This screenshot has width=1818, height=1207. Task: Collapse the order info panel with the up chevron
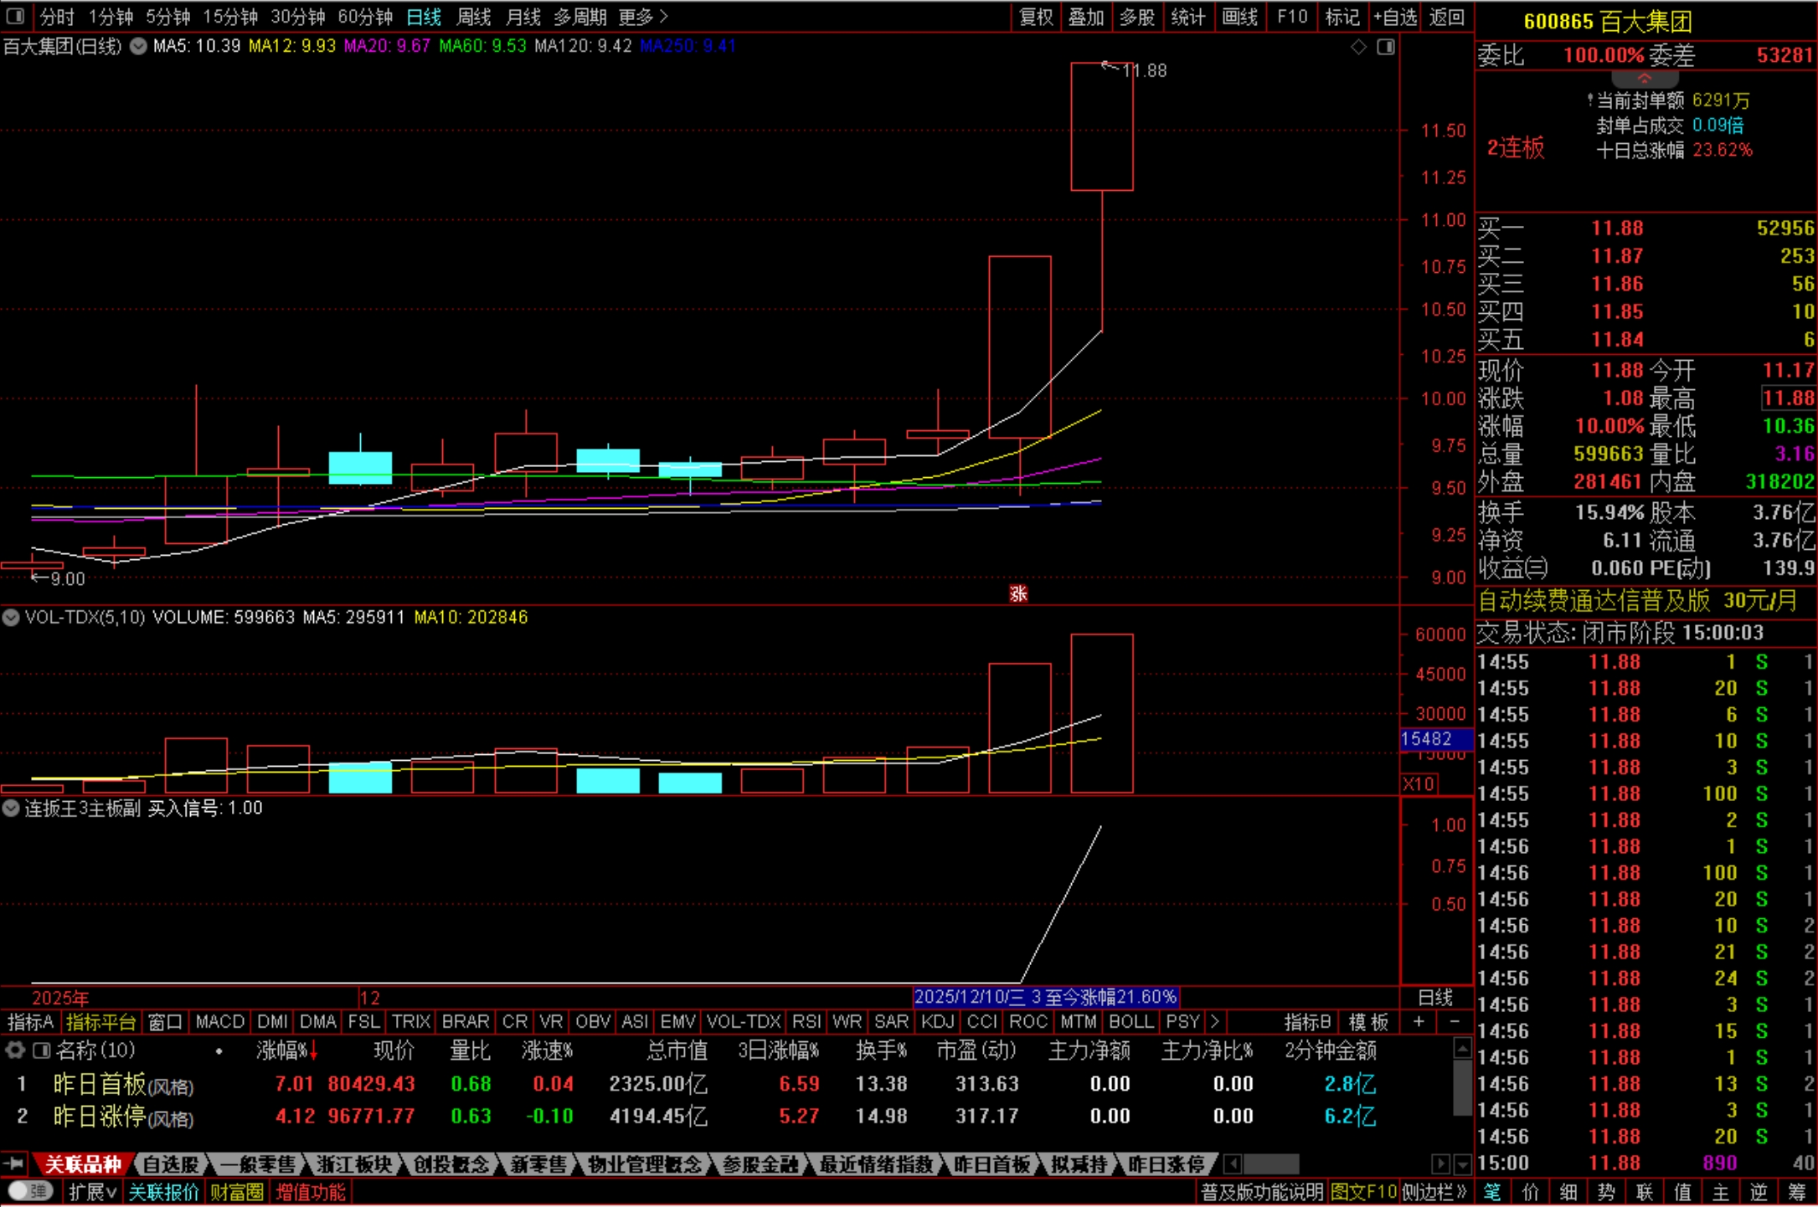[x=1644, y=79]
